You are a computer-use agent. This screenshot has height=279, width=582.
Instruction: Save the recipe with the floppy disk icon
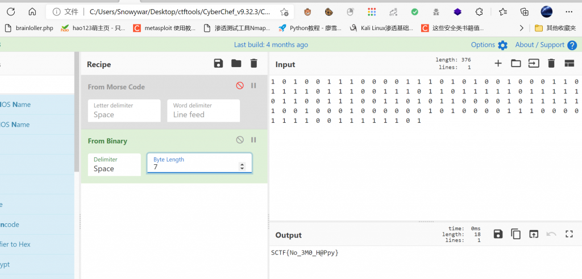(218, 64)
